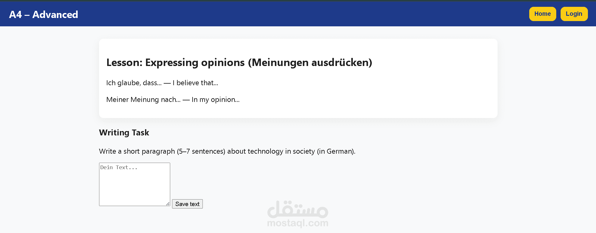The image size is (596, 233).
Task: Click the textarea resize handle corner
Action: coord(168,204)
